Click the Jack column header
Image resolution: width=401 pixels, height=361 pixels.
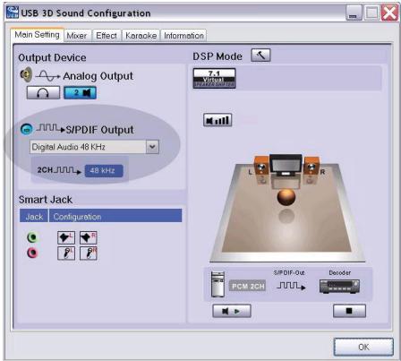34,216
